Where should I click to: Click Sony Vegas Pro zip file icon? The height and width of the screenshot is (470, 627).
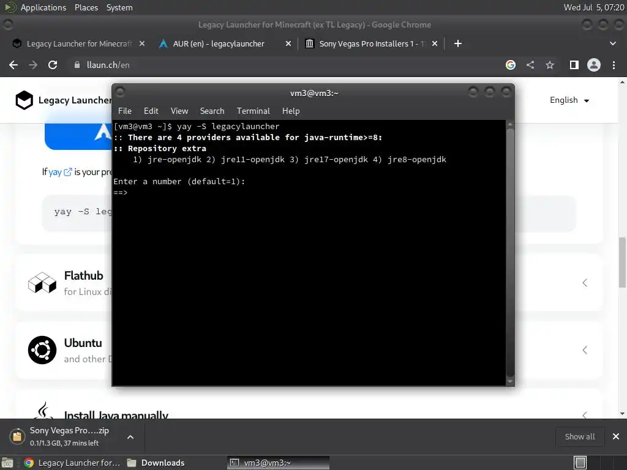coord(17,436)
